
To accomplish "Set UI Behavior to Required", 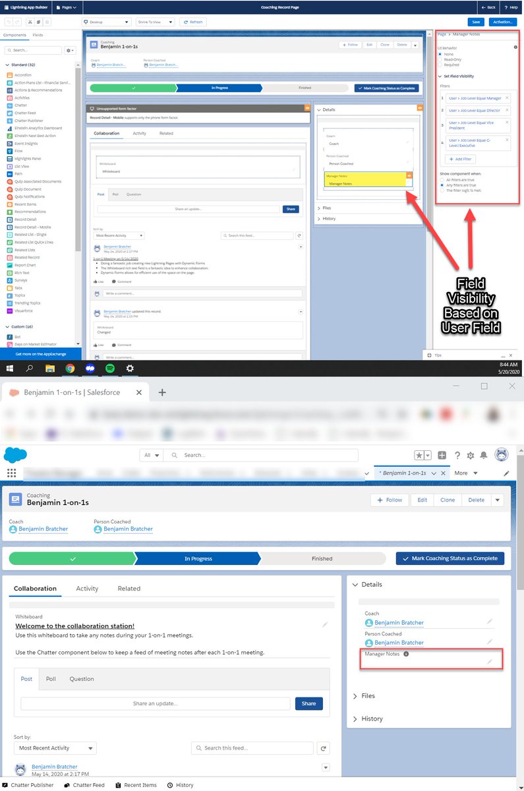I will (x=441, y=65).
